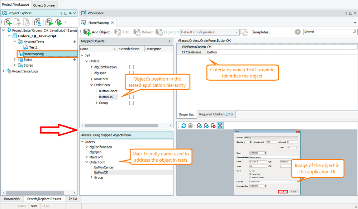Click the run project icon in Project Explorer toolbar
Screen dimensions: 358x209
tap(49, 22)
